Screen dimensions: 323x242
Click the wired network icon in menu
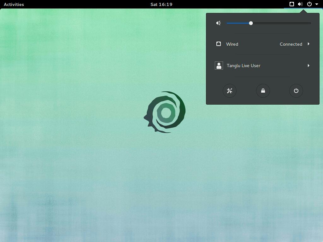click(x=219, y=44)
